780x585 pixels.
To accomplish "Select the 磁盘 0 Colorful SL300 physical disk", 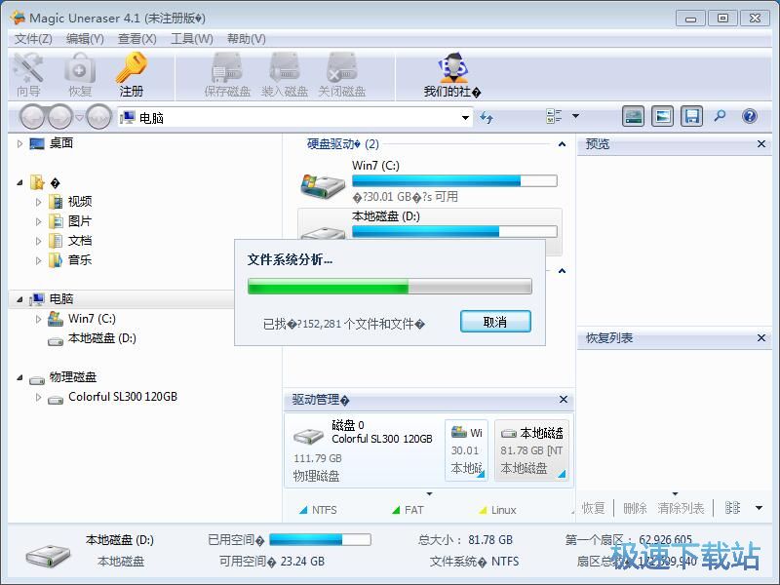I will pyautogui.click(x=364, y=450).
